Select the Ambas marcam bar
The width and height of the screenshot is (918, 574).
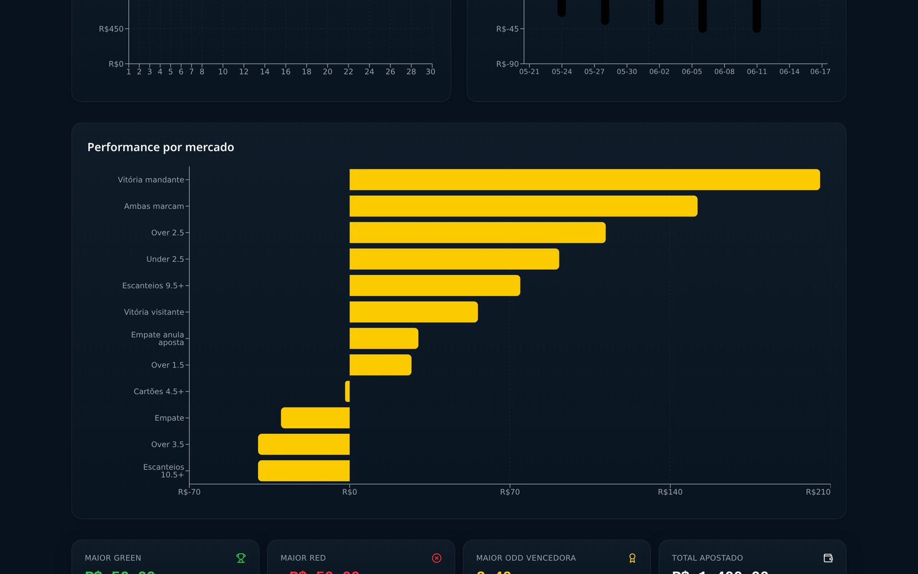click(523, 206)
